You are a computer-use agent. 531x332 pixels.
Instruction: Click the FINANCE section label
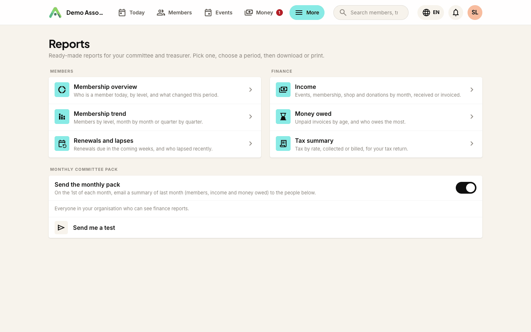point(282,71)
